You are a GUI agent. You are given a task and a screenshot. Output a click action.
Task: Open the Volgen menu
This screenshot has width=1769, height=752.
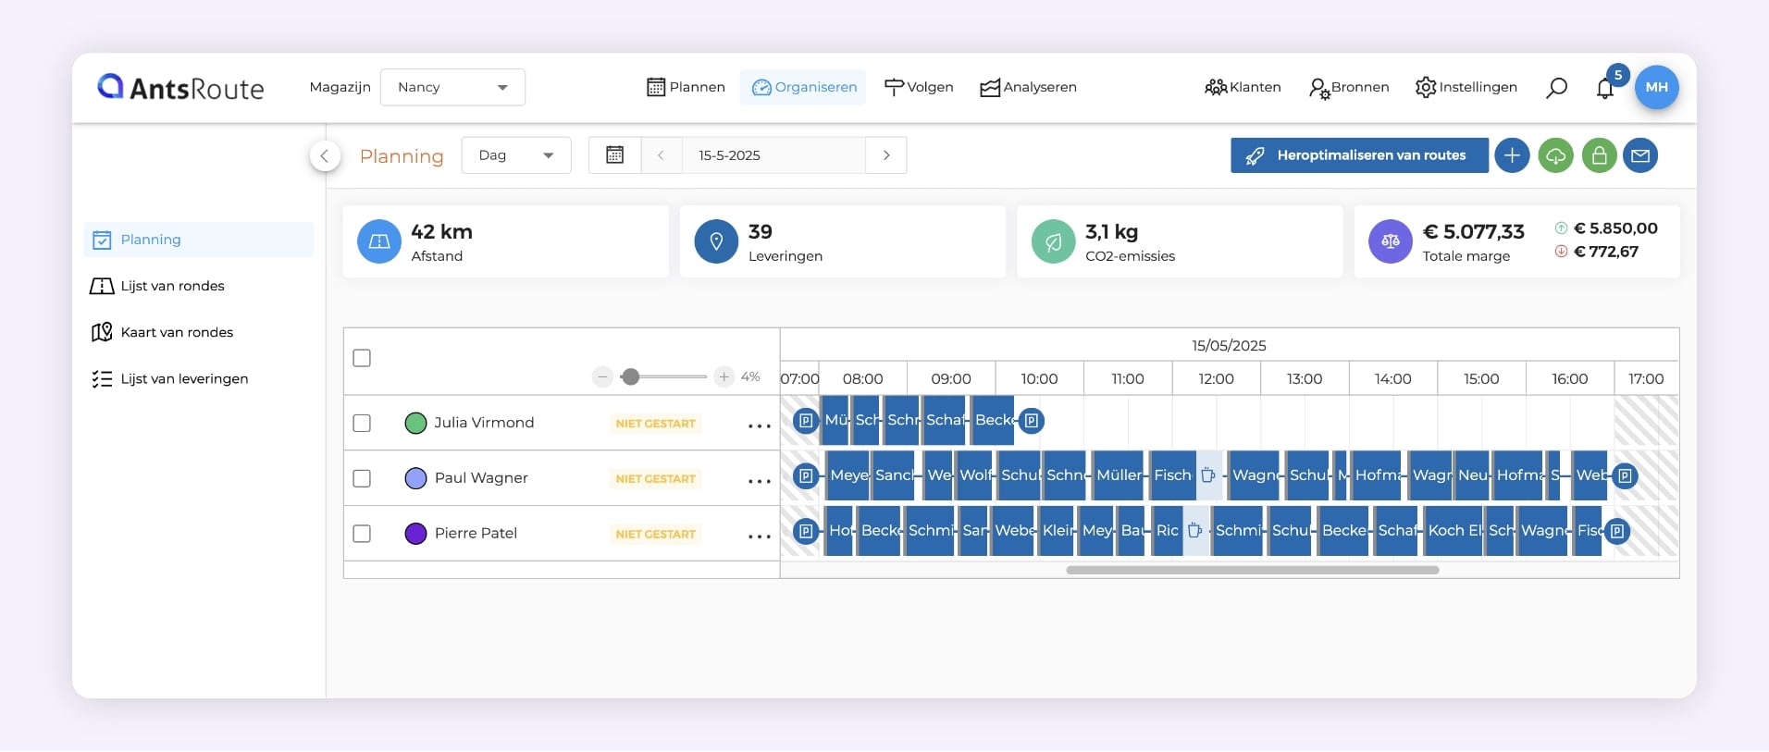click(919, 87)
